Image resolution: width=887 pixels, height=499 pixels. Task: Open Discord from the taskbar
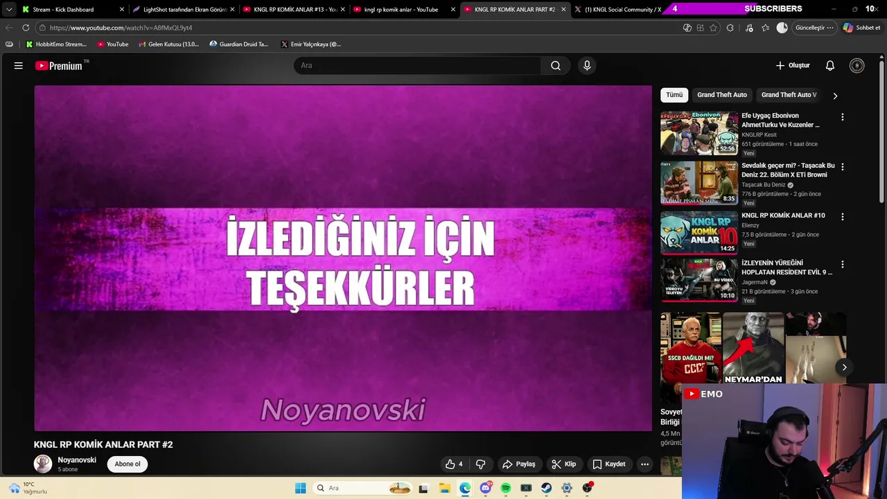click(486, 488)
